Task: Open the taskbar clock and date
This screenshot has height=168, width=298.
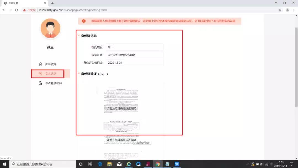Action: [280, 164]
